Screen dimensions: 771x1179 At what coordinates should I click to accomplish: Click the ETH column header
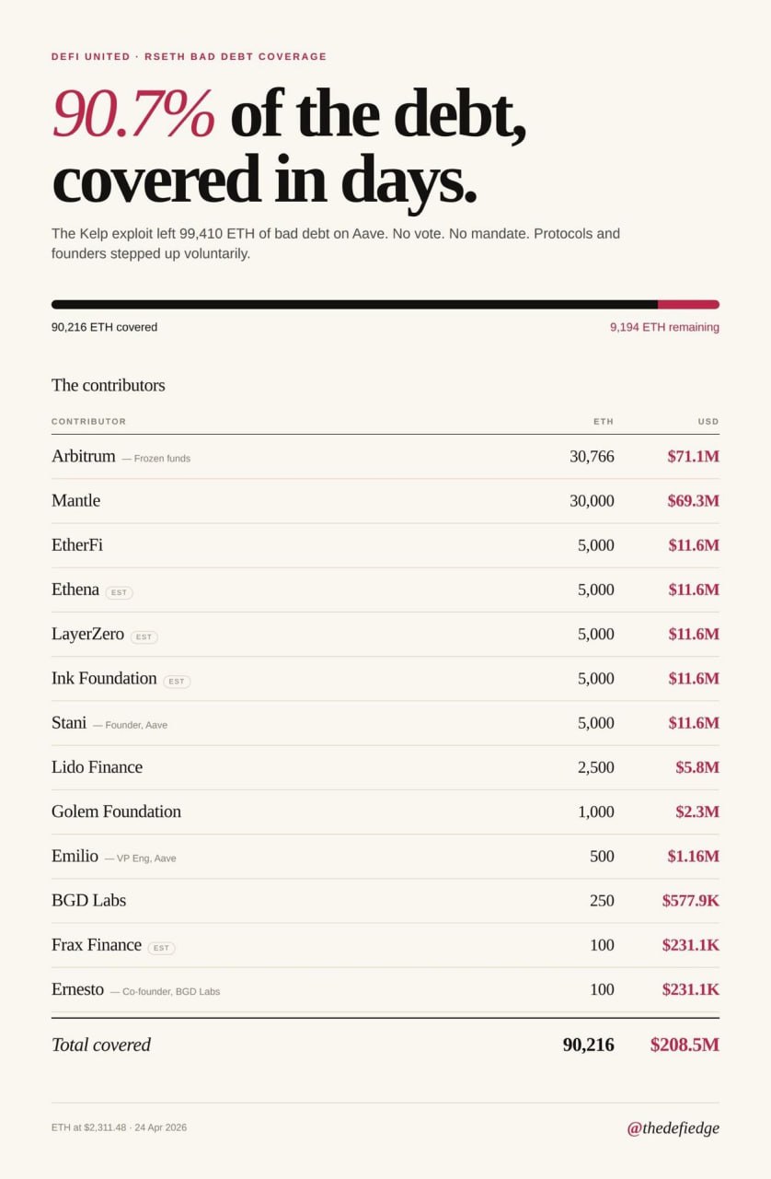(603, 422)
